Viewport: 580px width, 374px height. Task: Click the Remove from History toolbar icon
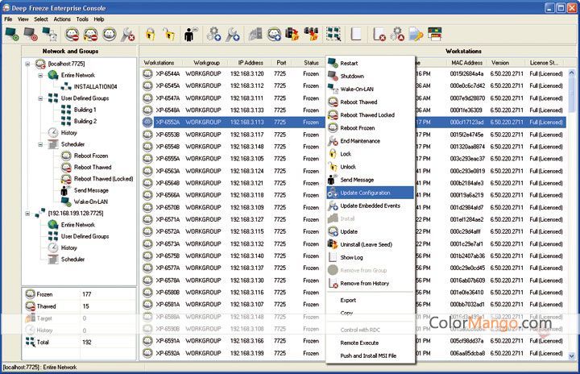(x=379, y=35)
